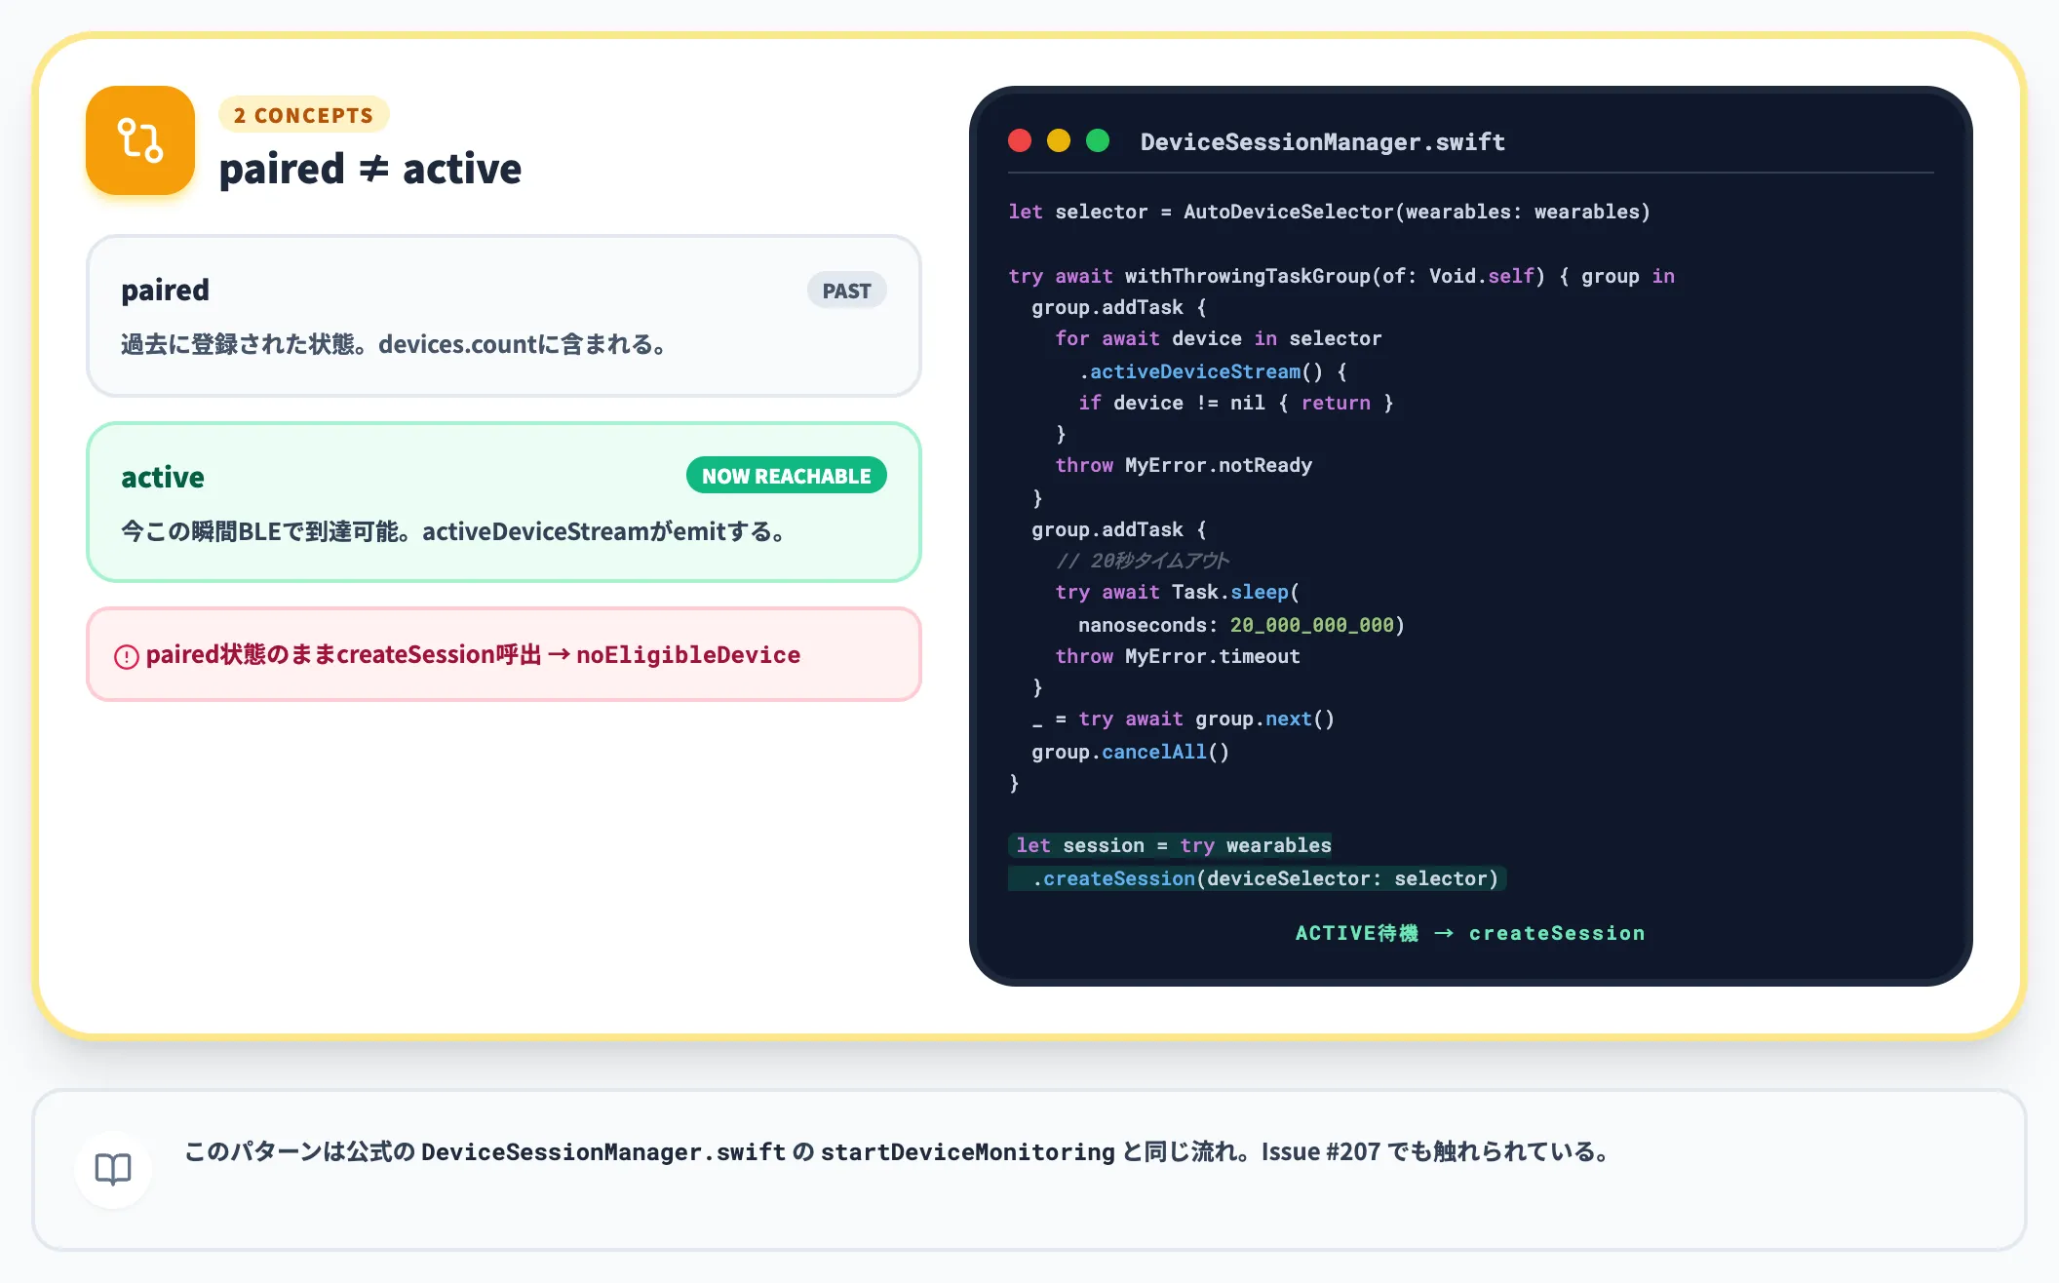Click the DeviceSessionManager.swift title
2059x1283 pixels.
click(1323, 142)
